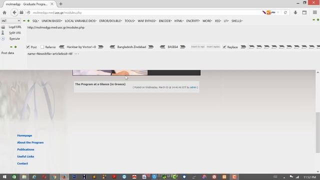This screenshot has height=180, width=320.
Task: Expand LOCAL VARIABLE DIOS dropdown
Action: [80, 21]
